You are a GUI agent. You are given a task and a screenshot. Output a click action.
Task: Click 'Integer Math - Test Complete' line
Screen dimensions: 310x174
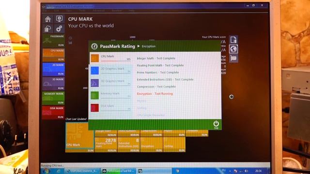156,58
